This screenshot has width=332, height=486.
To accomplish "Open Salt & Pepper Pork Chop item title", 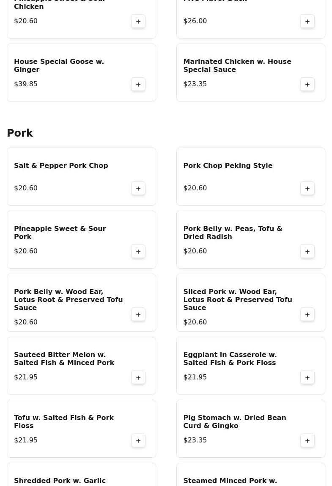I will (61, 166).
